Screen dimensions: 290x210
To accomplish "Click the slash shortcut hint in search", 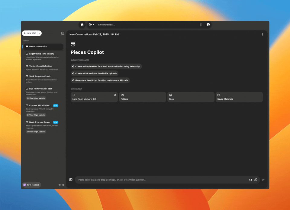I will tap(201, 24).
